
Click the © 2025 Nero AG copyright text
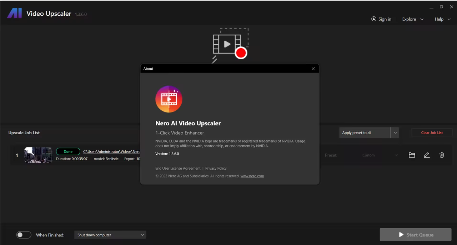pos(197,176)
